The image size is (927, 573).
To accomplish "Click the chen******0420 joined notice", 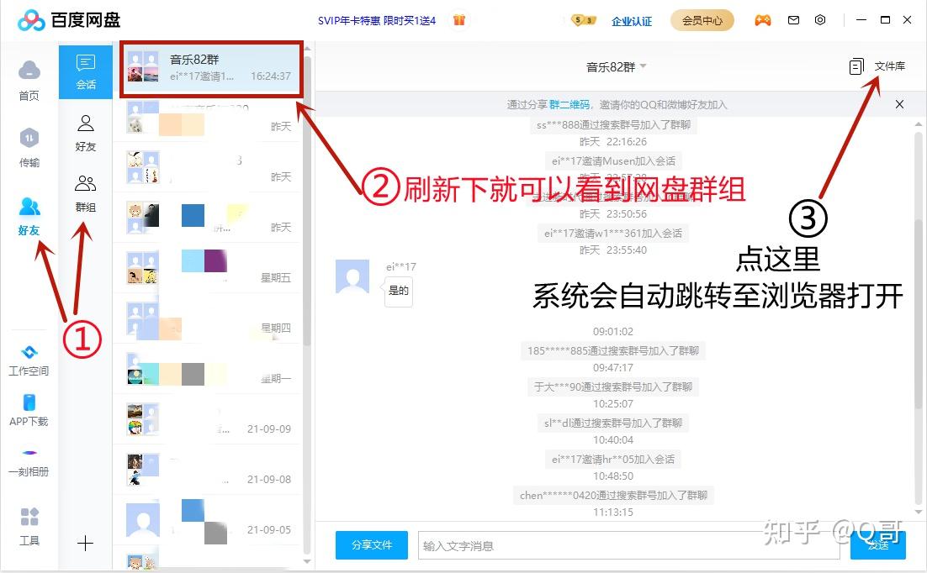I will (x=613, y=495).
